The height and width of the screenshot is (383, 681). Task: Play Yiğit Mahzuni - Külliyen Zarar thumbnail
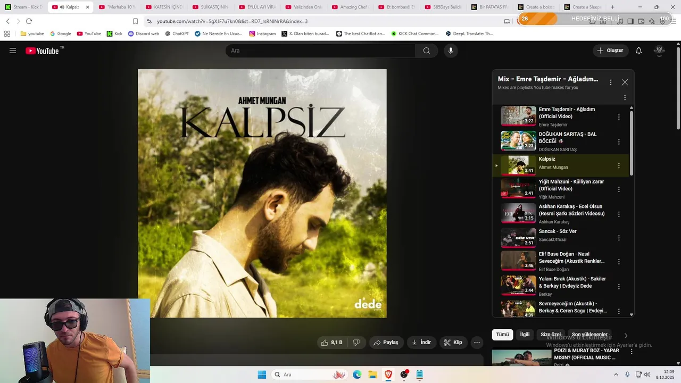point(518,188)
